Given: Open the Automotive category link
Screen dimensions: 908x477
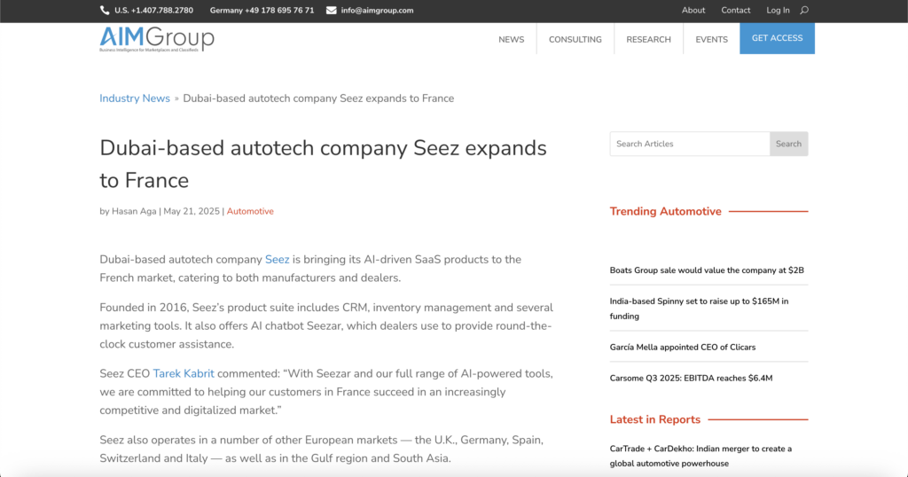Looking at the screenshot, I should click(250, 211).
